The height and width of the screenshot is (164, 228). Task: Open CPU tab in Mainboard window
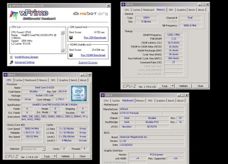coord(106,100)
